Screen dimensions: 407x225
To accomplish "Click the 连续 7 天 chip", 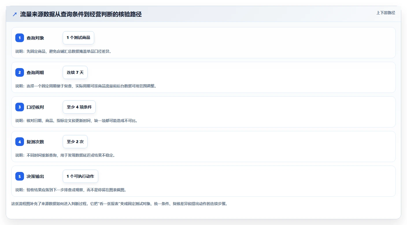I will coord(75,72).
